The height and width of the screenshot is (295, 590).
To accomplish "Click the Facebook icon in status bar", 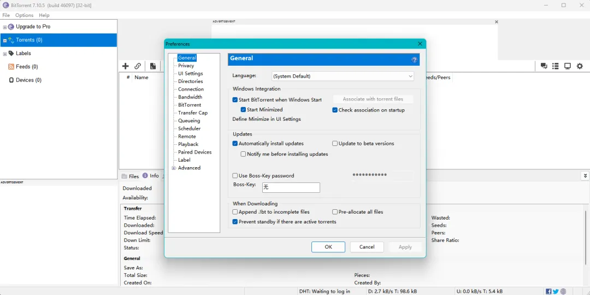I will tap(548, 291).
